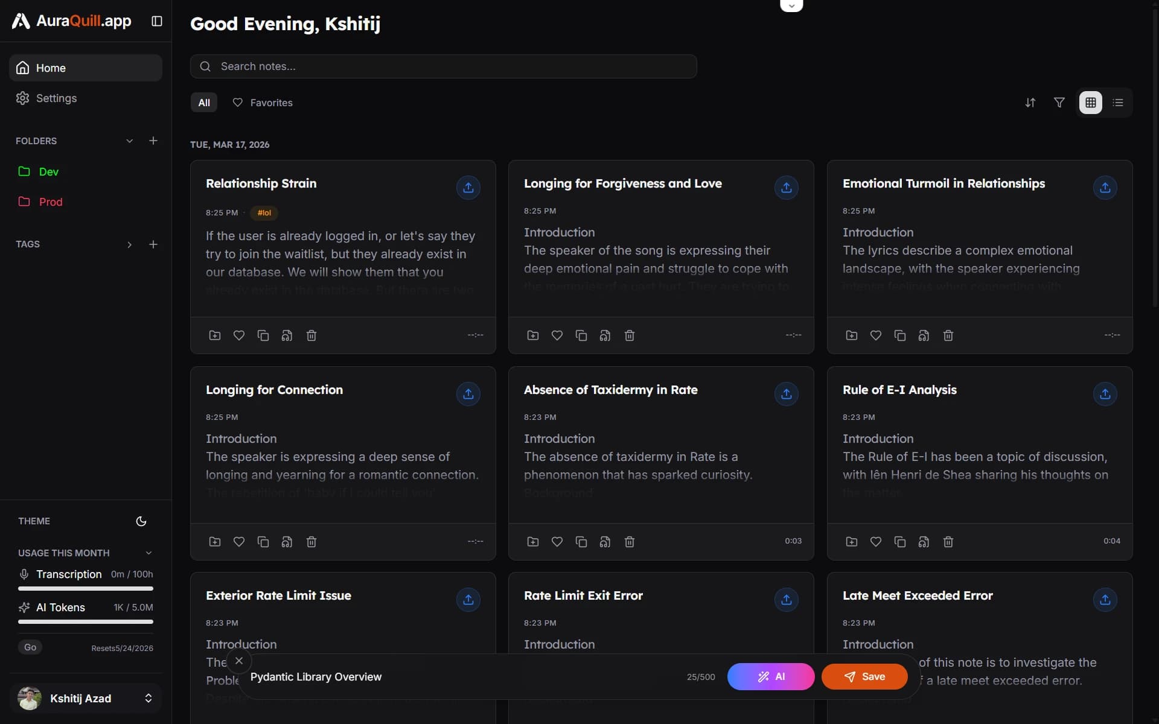Share the Longing for Forgiveness and Love note
The width and height of the screenshot is (1159, 724).
pos(787,188)
